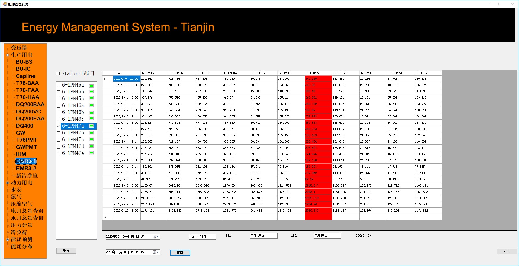Image resolution: width=519 pixels, height=266 pixels.
Task: Select 新洁净室 in the tree
Action: point(27,175)
